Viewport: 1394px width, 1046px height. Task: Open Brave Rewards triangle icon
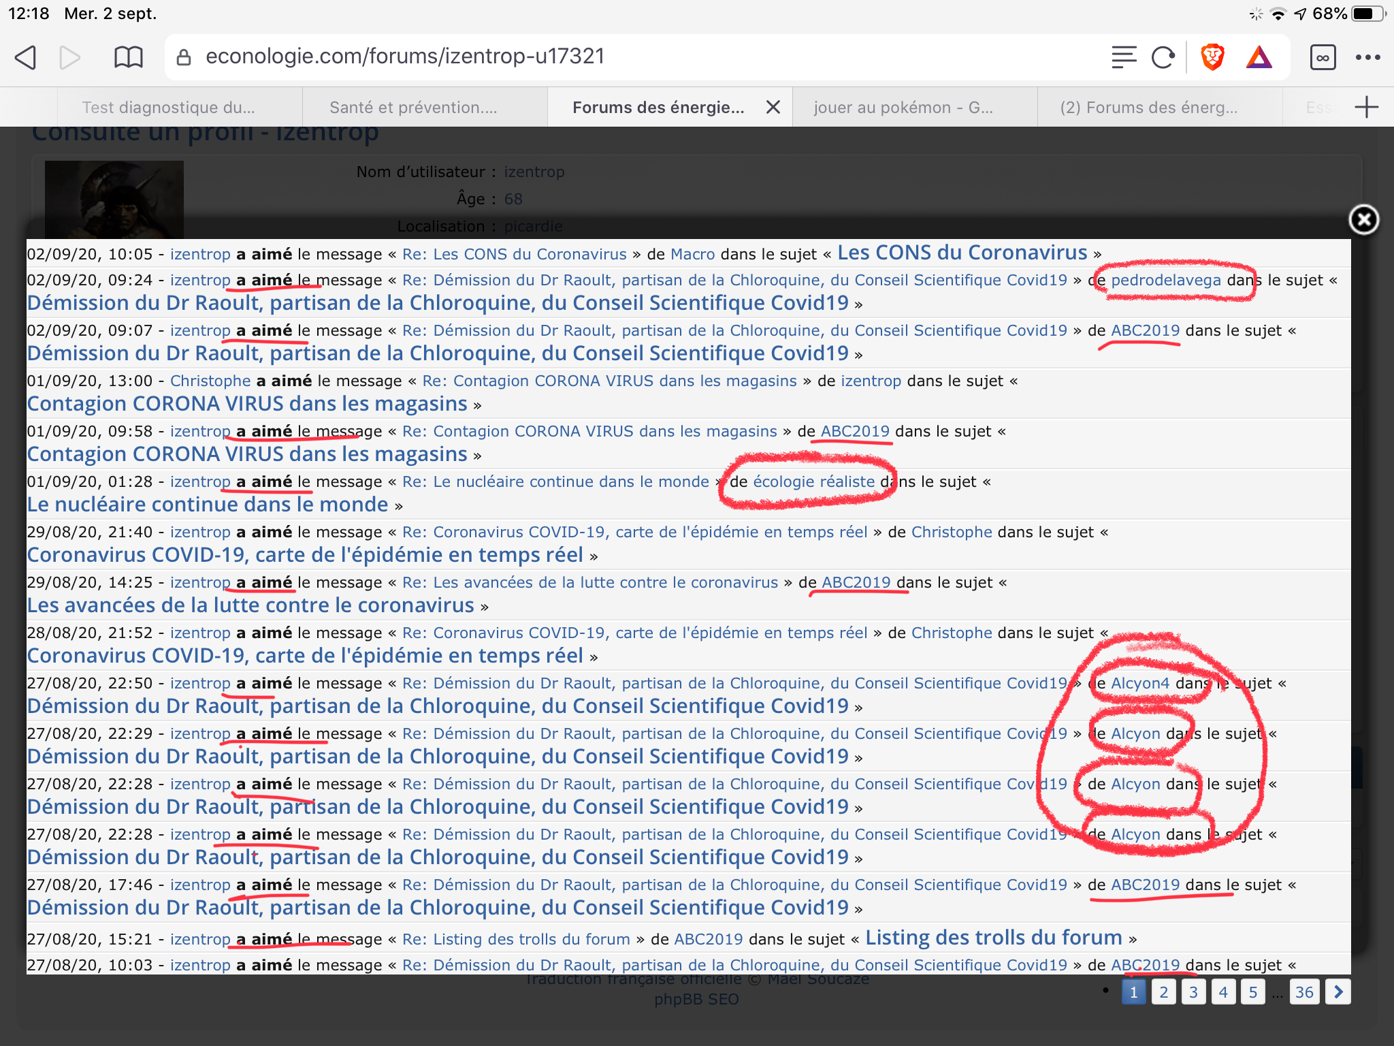point(1259,57)
